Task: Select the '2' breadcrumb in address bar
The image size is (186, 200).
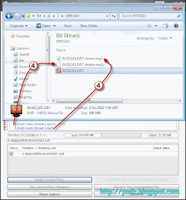Action: [58, 16]
